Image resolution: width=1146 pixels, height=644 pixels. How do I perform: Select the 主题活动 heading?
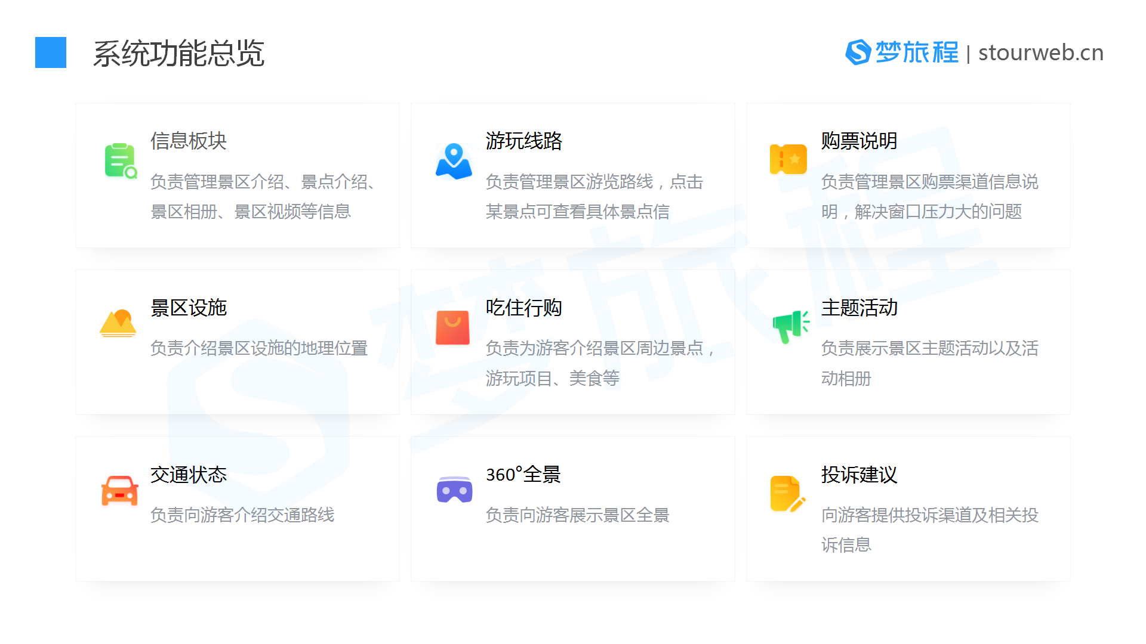(860, 308)
